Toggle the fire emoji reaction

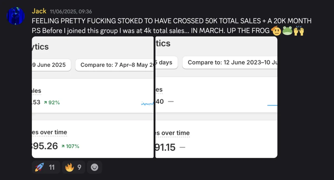[73, 167]
